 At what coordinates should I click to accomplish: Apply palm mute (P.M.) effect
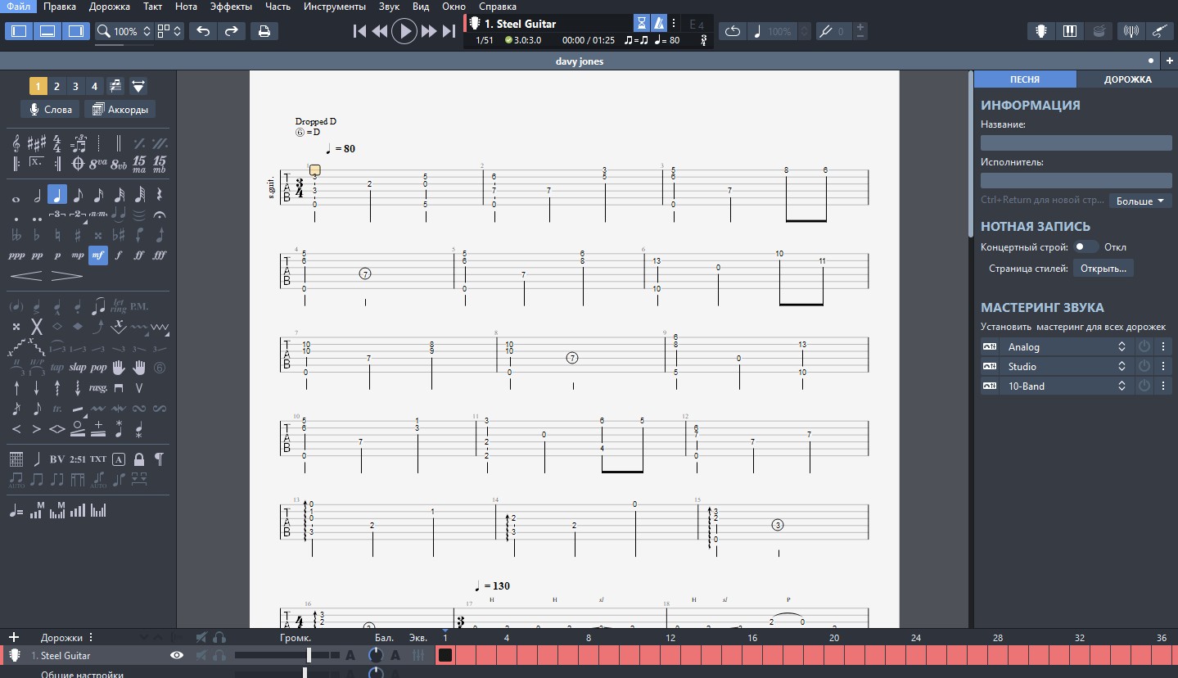tap(139, 306)
